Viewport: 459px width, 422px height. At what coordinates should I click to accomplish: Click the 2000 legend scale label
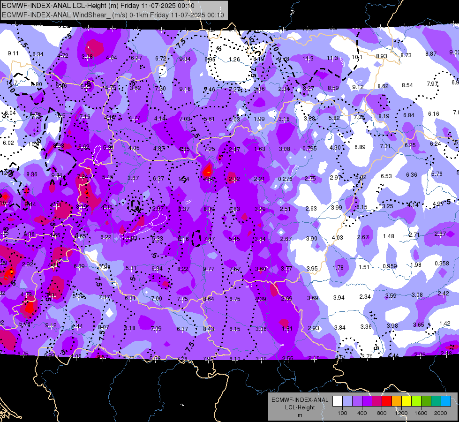(441, 413)
